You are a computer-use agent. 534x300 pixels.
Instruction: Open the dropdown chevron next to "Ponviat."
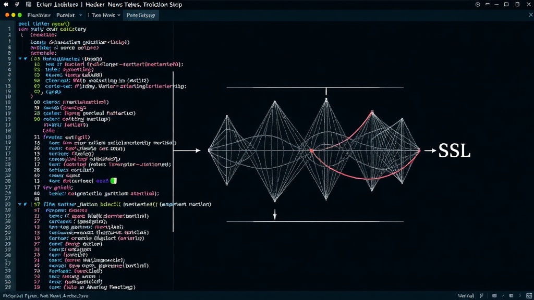tap(80, 15)
